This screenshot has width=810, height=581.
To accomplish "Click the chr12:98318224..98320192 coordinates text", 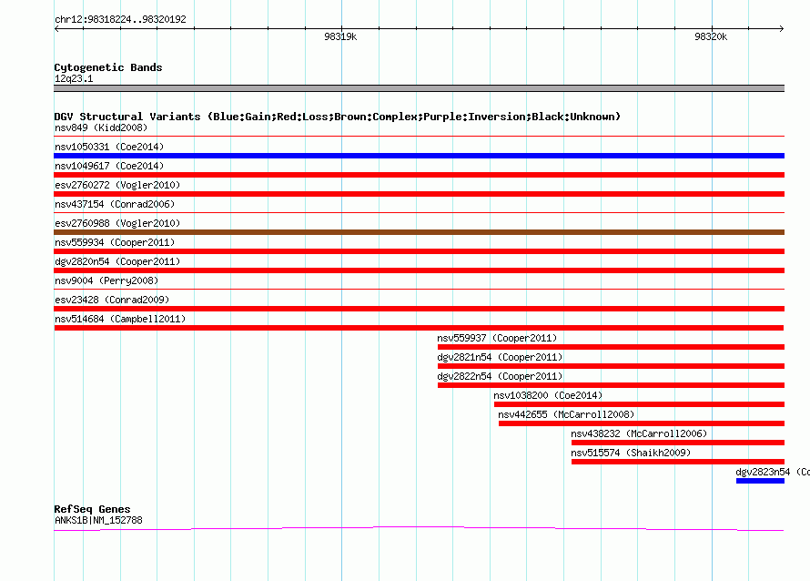I will coord(120,19).
